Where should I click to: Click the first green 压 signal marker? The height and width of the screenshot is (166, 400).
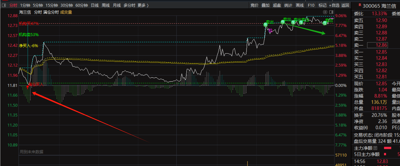(265, 25)
